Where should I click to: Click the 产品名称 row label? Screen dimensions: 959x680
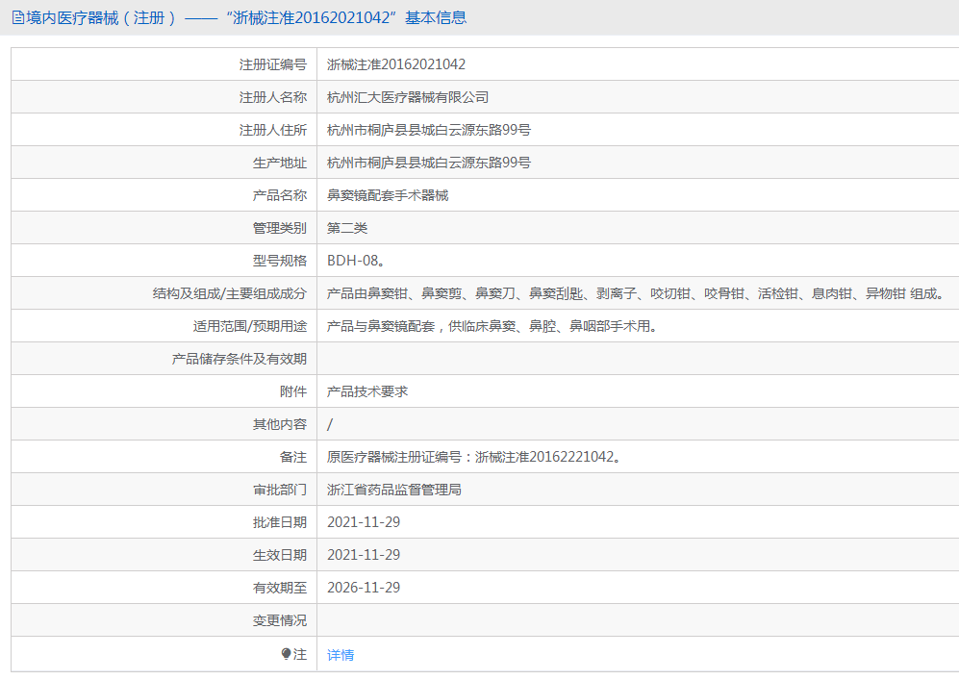tap(280, 195)
